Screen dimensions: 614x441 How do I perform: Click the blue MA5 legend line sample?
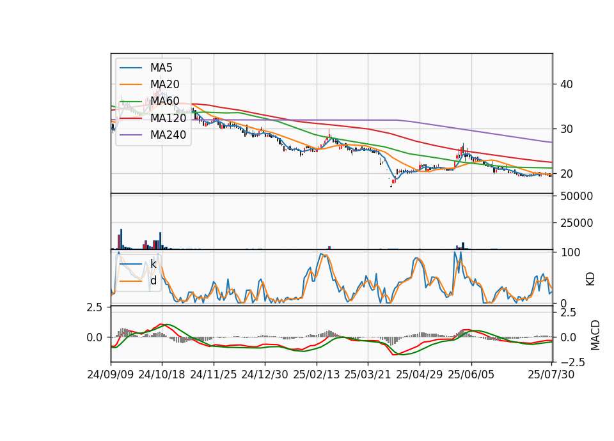point(130,68)
